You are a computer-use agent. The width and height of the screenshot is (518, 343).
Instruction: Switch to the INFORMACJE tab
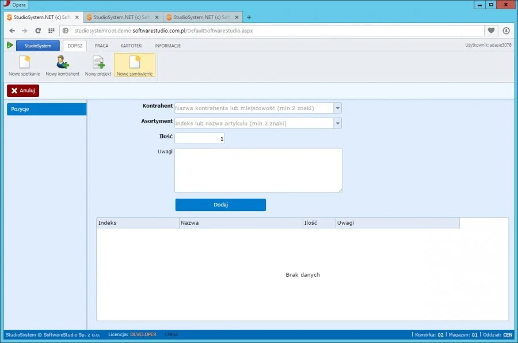click(x=168, y=46)
